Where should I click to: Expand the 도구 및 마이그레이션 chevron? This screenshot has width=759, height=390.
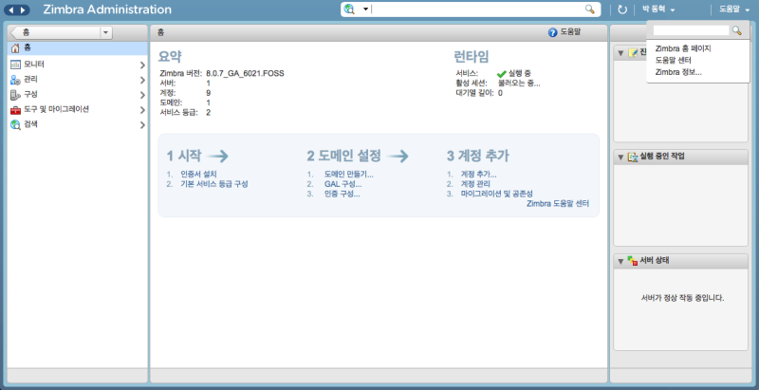pos(142,110)
